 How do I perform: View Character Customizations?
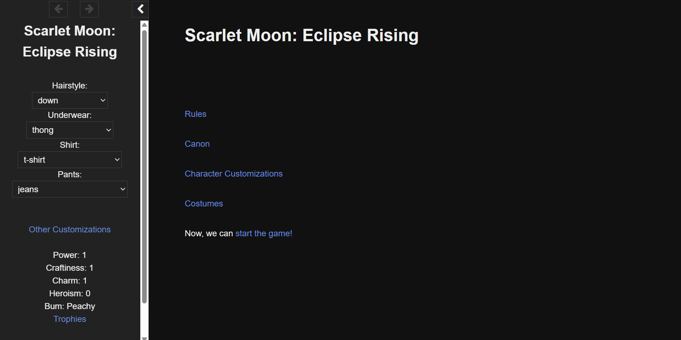[x=233, y=173]
